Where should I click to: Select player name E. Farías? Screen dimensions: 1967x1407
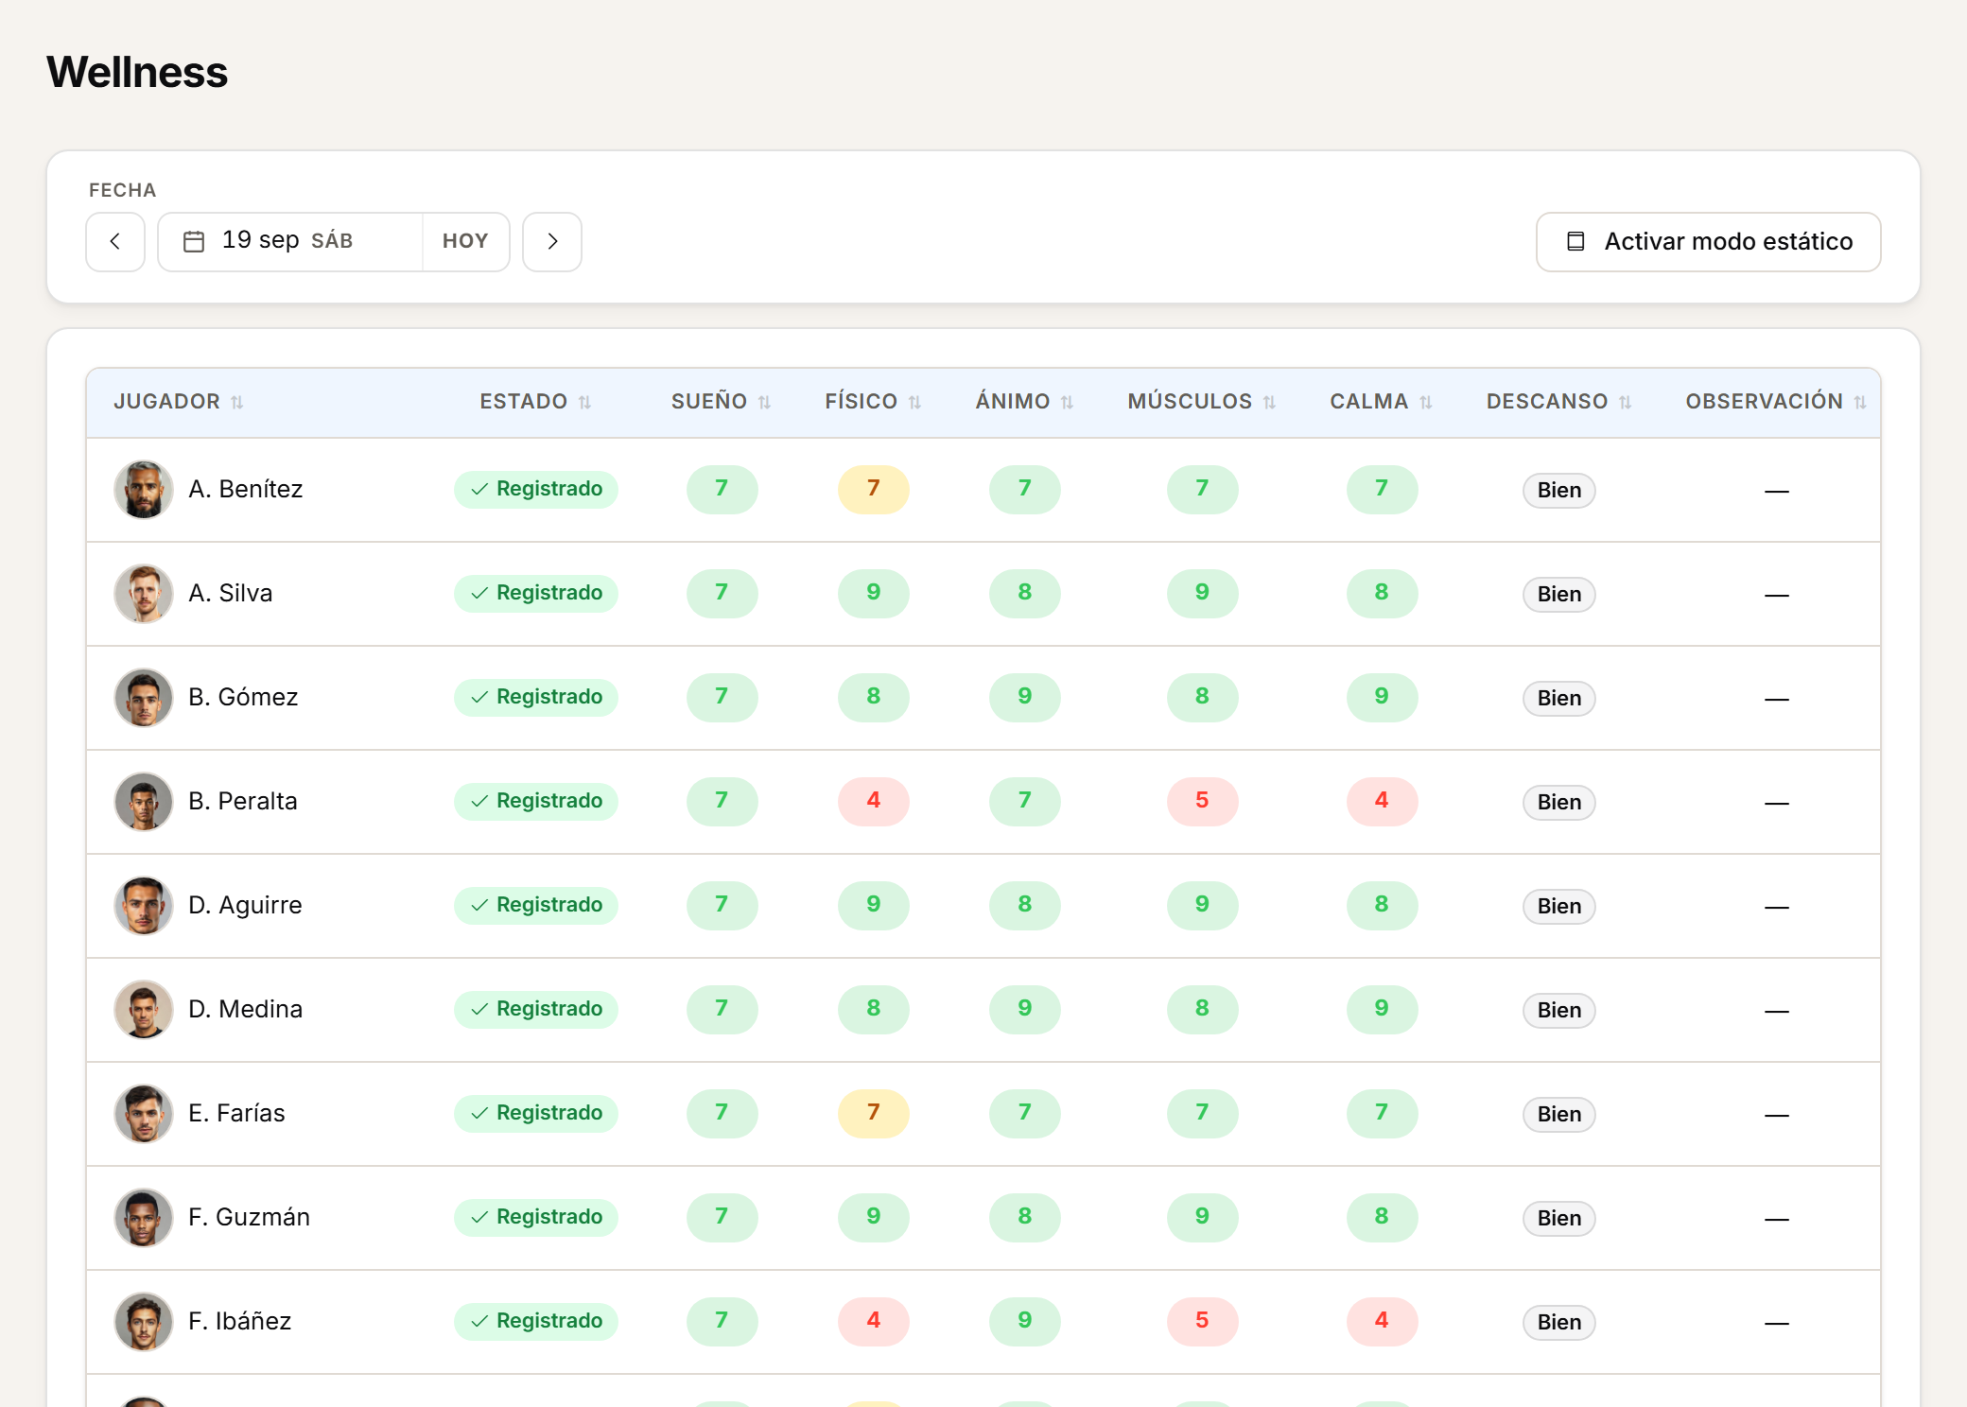[236, 1113]
